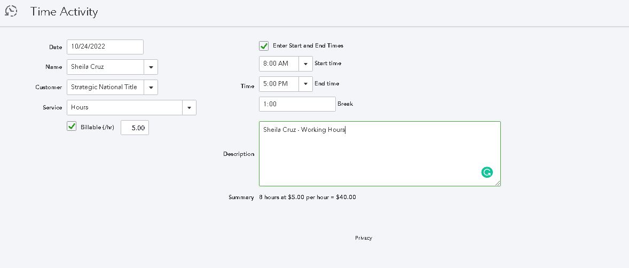
Task: Click the Date field showing 10/24/2022
Action: (105, 47)
